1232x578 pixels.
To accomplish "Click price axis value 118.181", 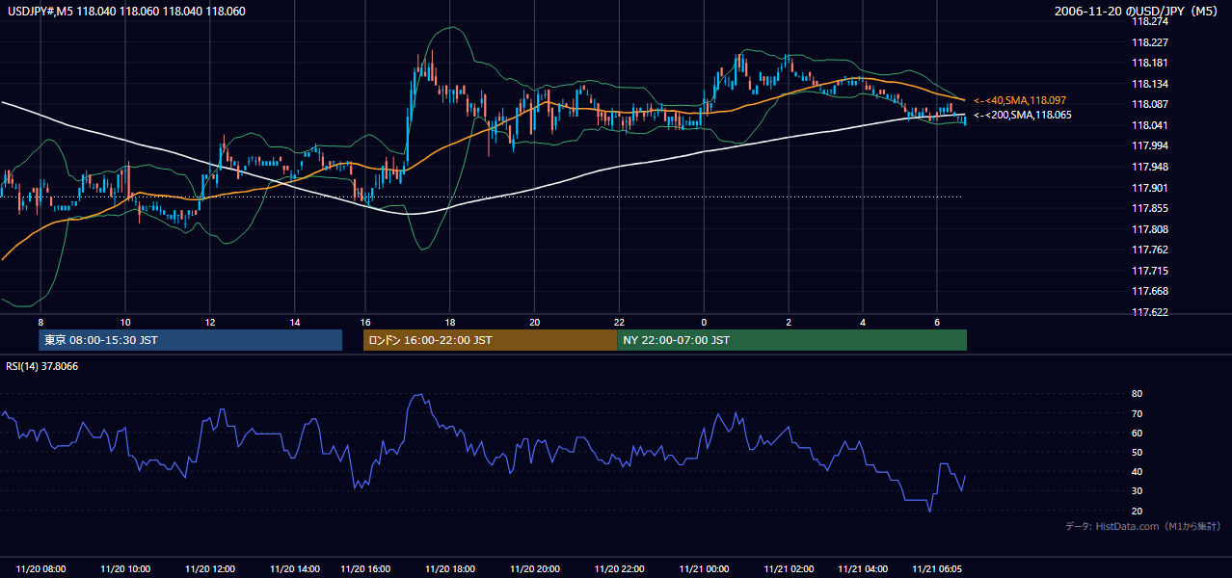I will coord(1149,64).
